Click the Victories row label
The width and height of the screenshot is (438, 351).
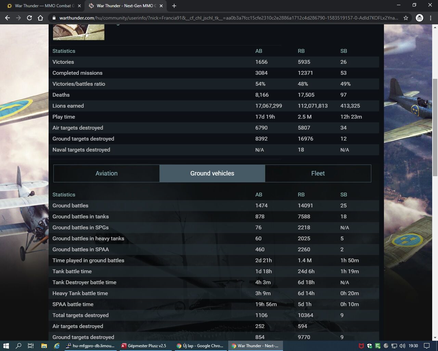[x=63, y=62]
